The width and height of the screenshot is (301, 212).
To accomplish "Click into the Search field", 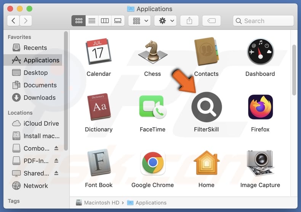I will pos(263,21).
